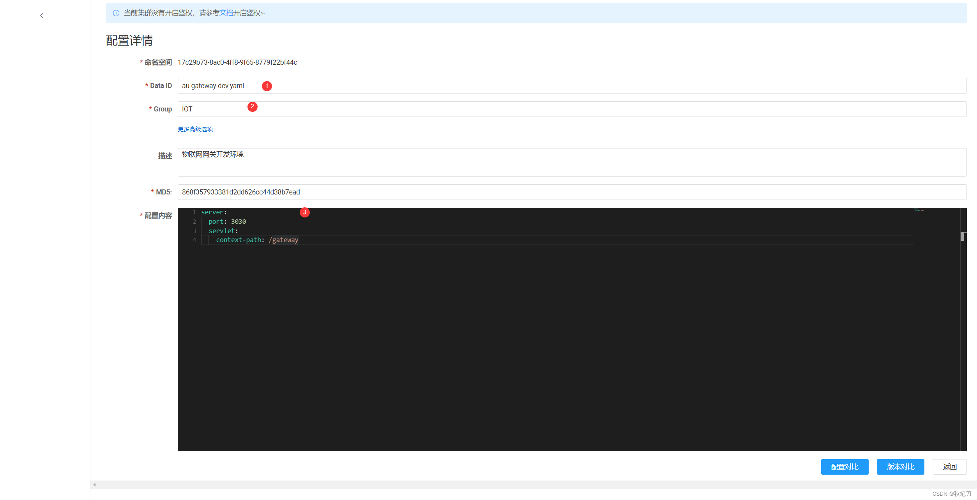Expand 更多高级选项 advanced options
977x500 pixels.
tap(195, 129)
